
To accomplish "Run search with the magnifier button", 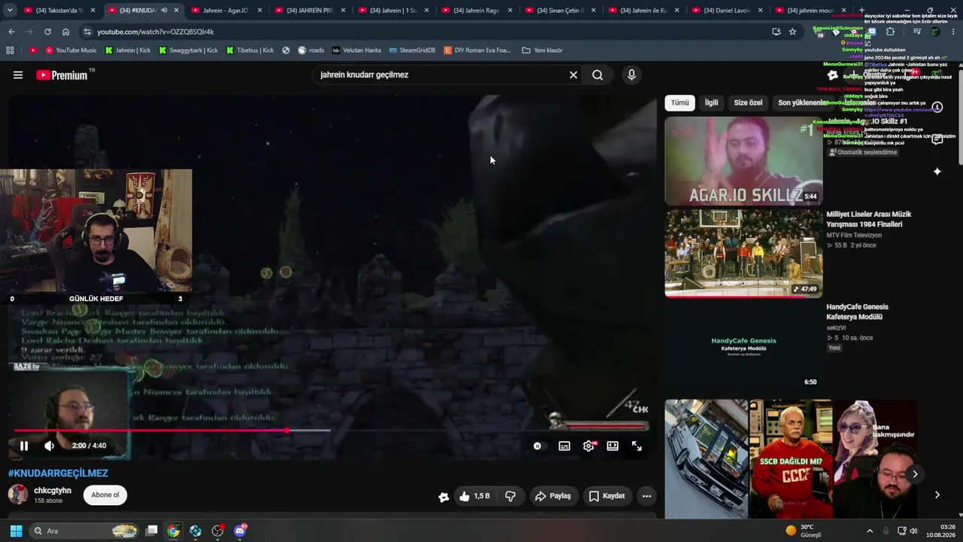I will pyautogui.click(x=597, y=75).
